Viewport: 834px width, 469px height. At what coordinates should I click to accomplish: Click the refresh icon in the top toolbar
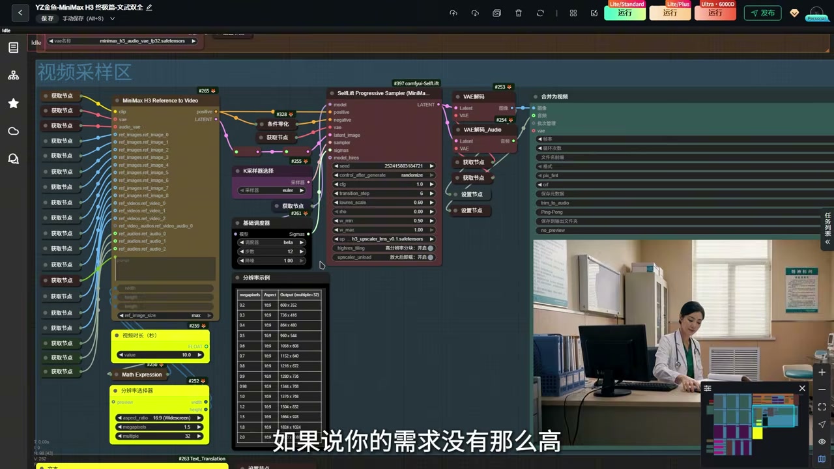pos(540,13)
